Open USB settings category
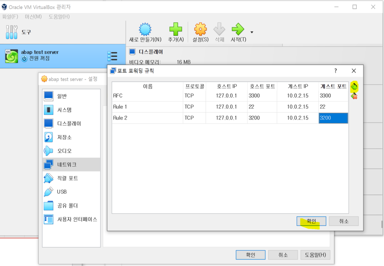Viewport: 384px width, 266px height. [x=71, y=191]
